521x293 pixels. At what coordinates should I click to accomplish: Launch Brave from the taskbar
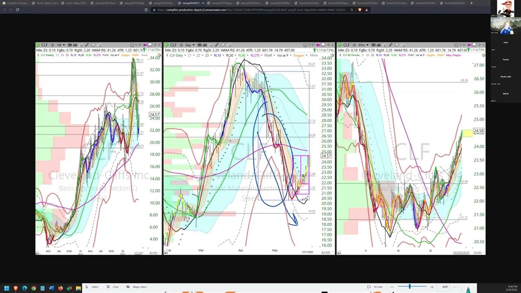15,288
